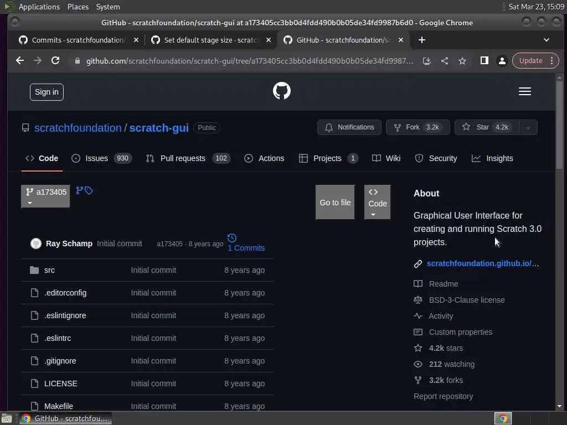Viewport: 567px width, 425px height.
Task: Open the Star lists dropdown arrow
Action: tap(528, 128)
